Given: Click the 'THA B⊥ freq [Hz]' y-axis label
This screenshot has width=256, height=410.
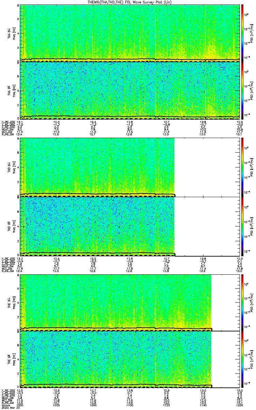Looking at the screenshot, I should (11, 33).
